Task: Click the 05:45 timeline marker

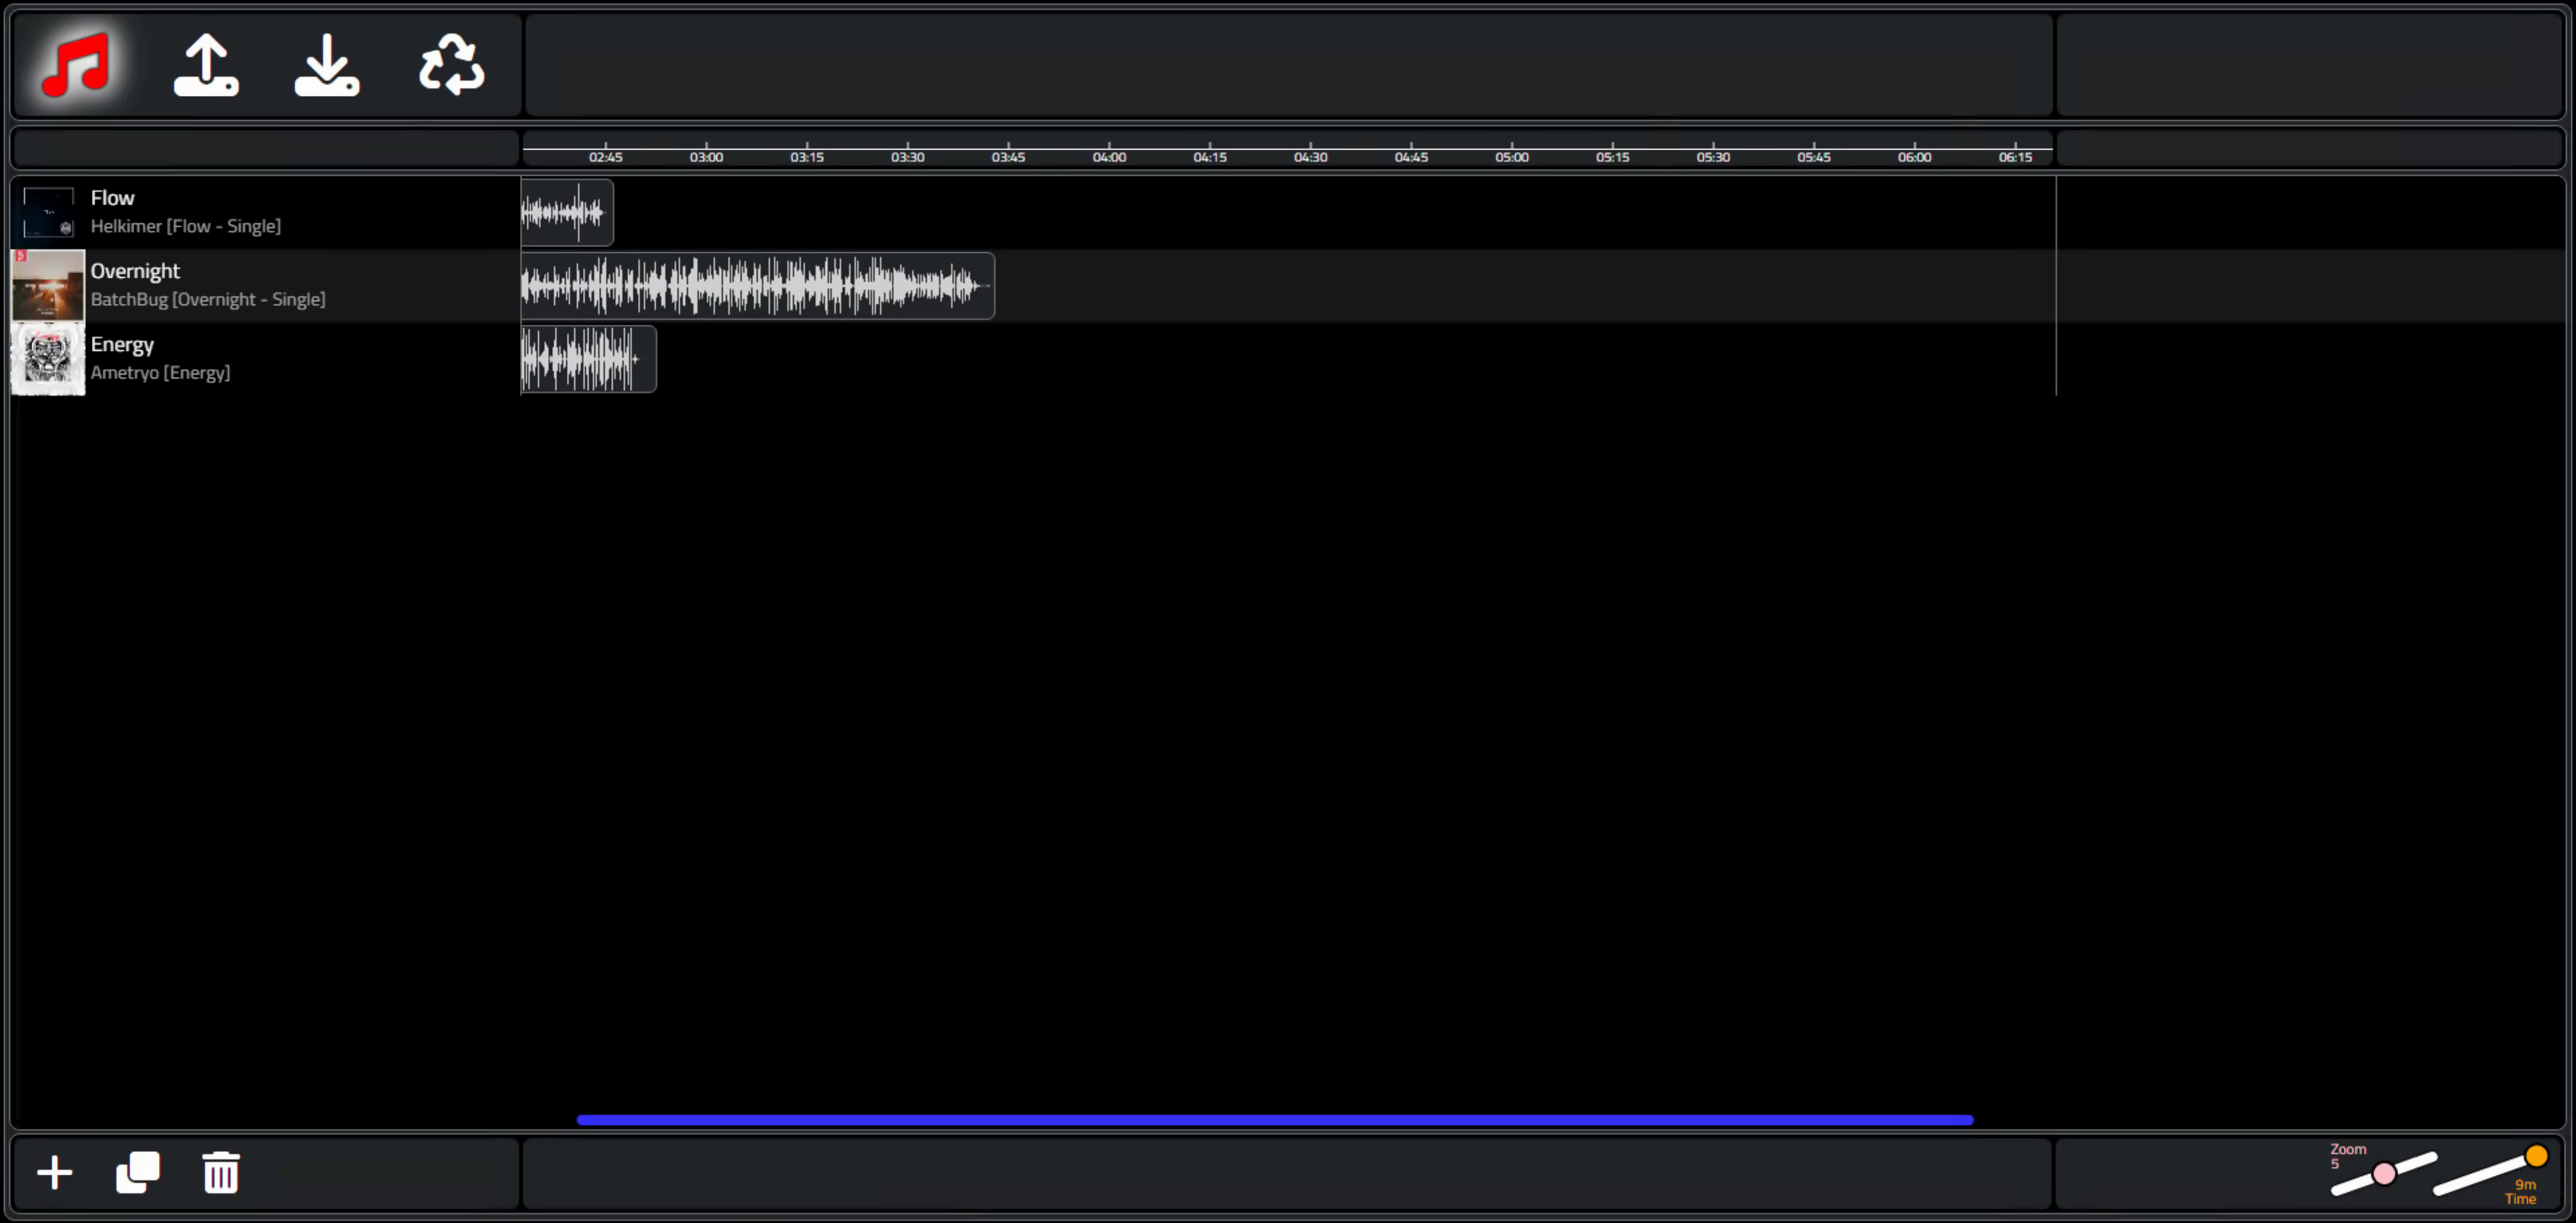Action: (1814, 157)
